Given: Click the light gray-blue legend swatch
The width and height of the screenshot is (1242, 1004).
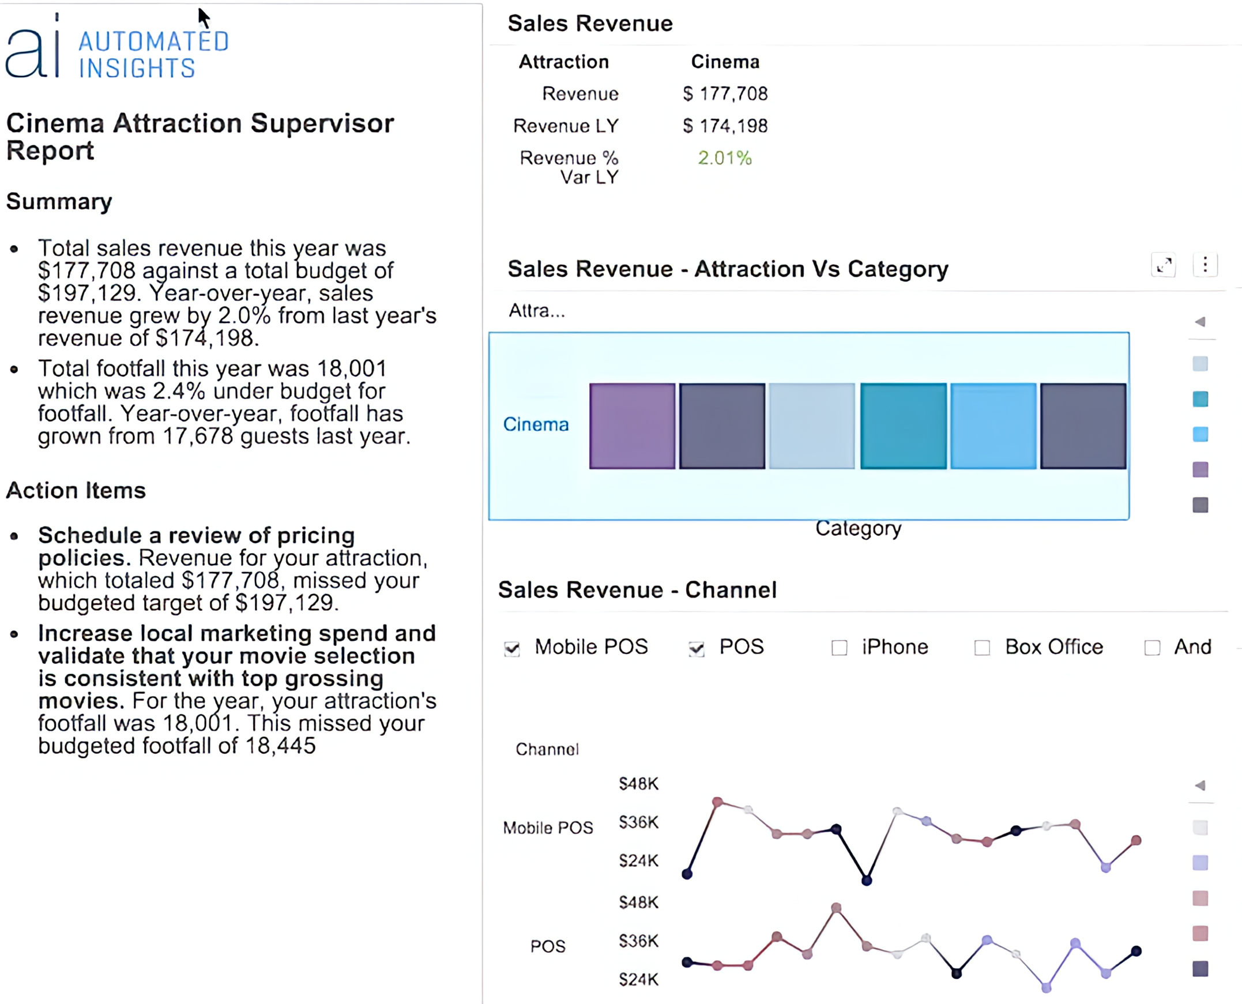Looking at the screenshot, I should pyautogui.click(x=1200, y=364).
